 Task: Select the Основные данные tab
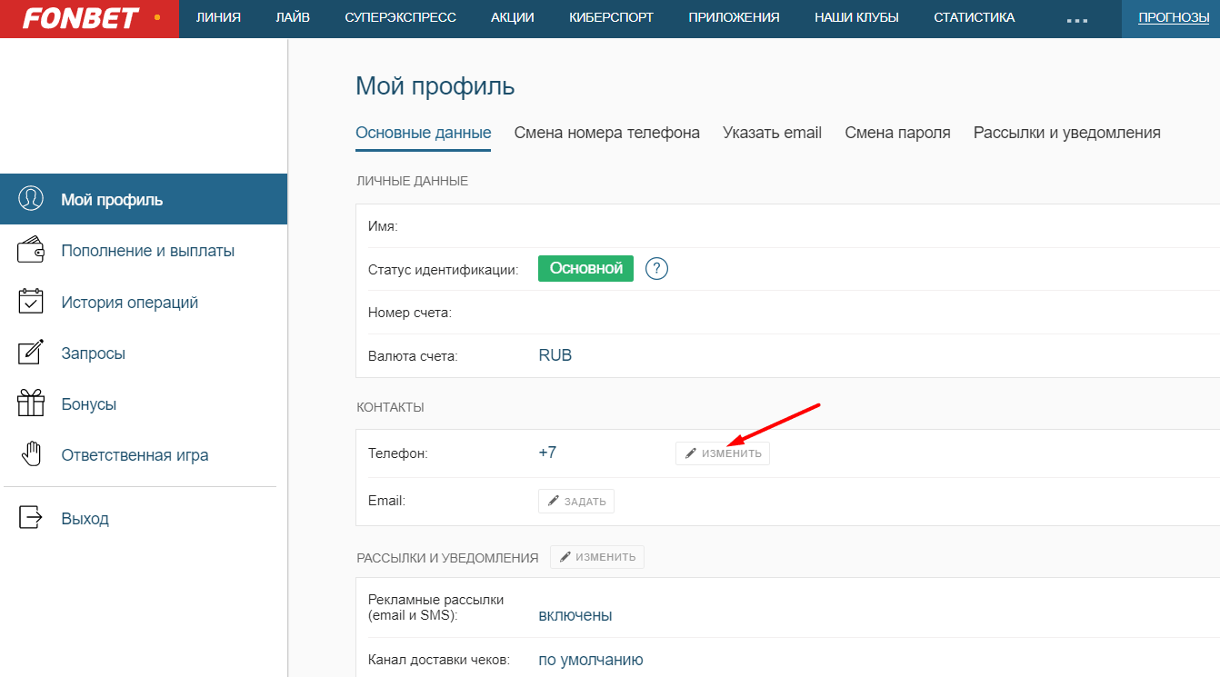424,133
